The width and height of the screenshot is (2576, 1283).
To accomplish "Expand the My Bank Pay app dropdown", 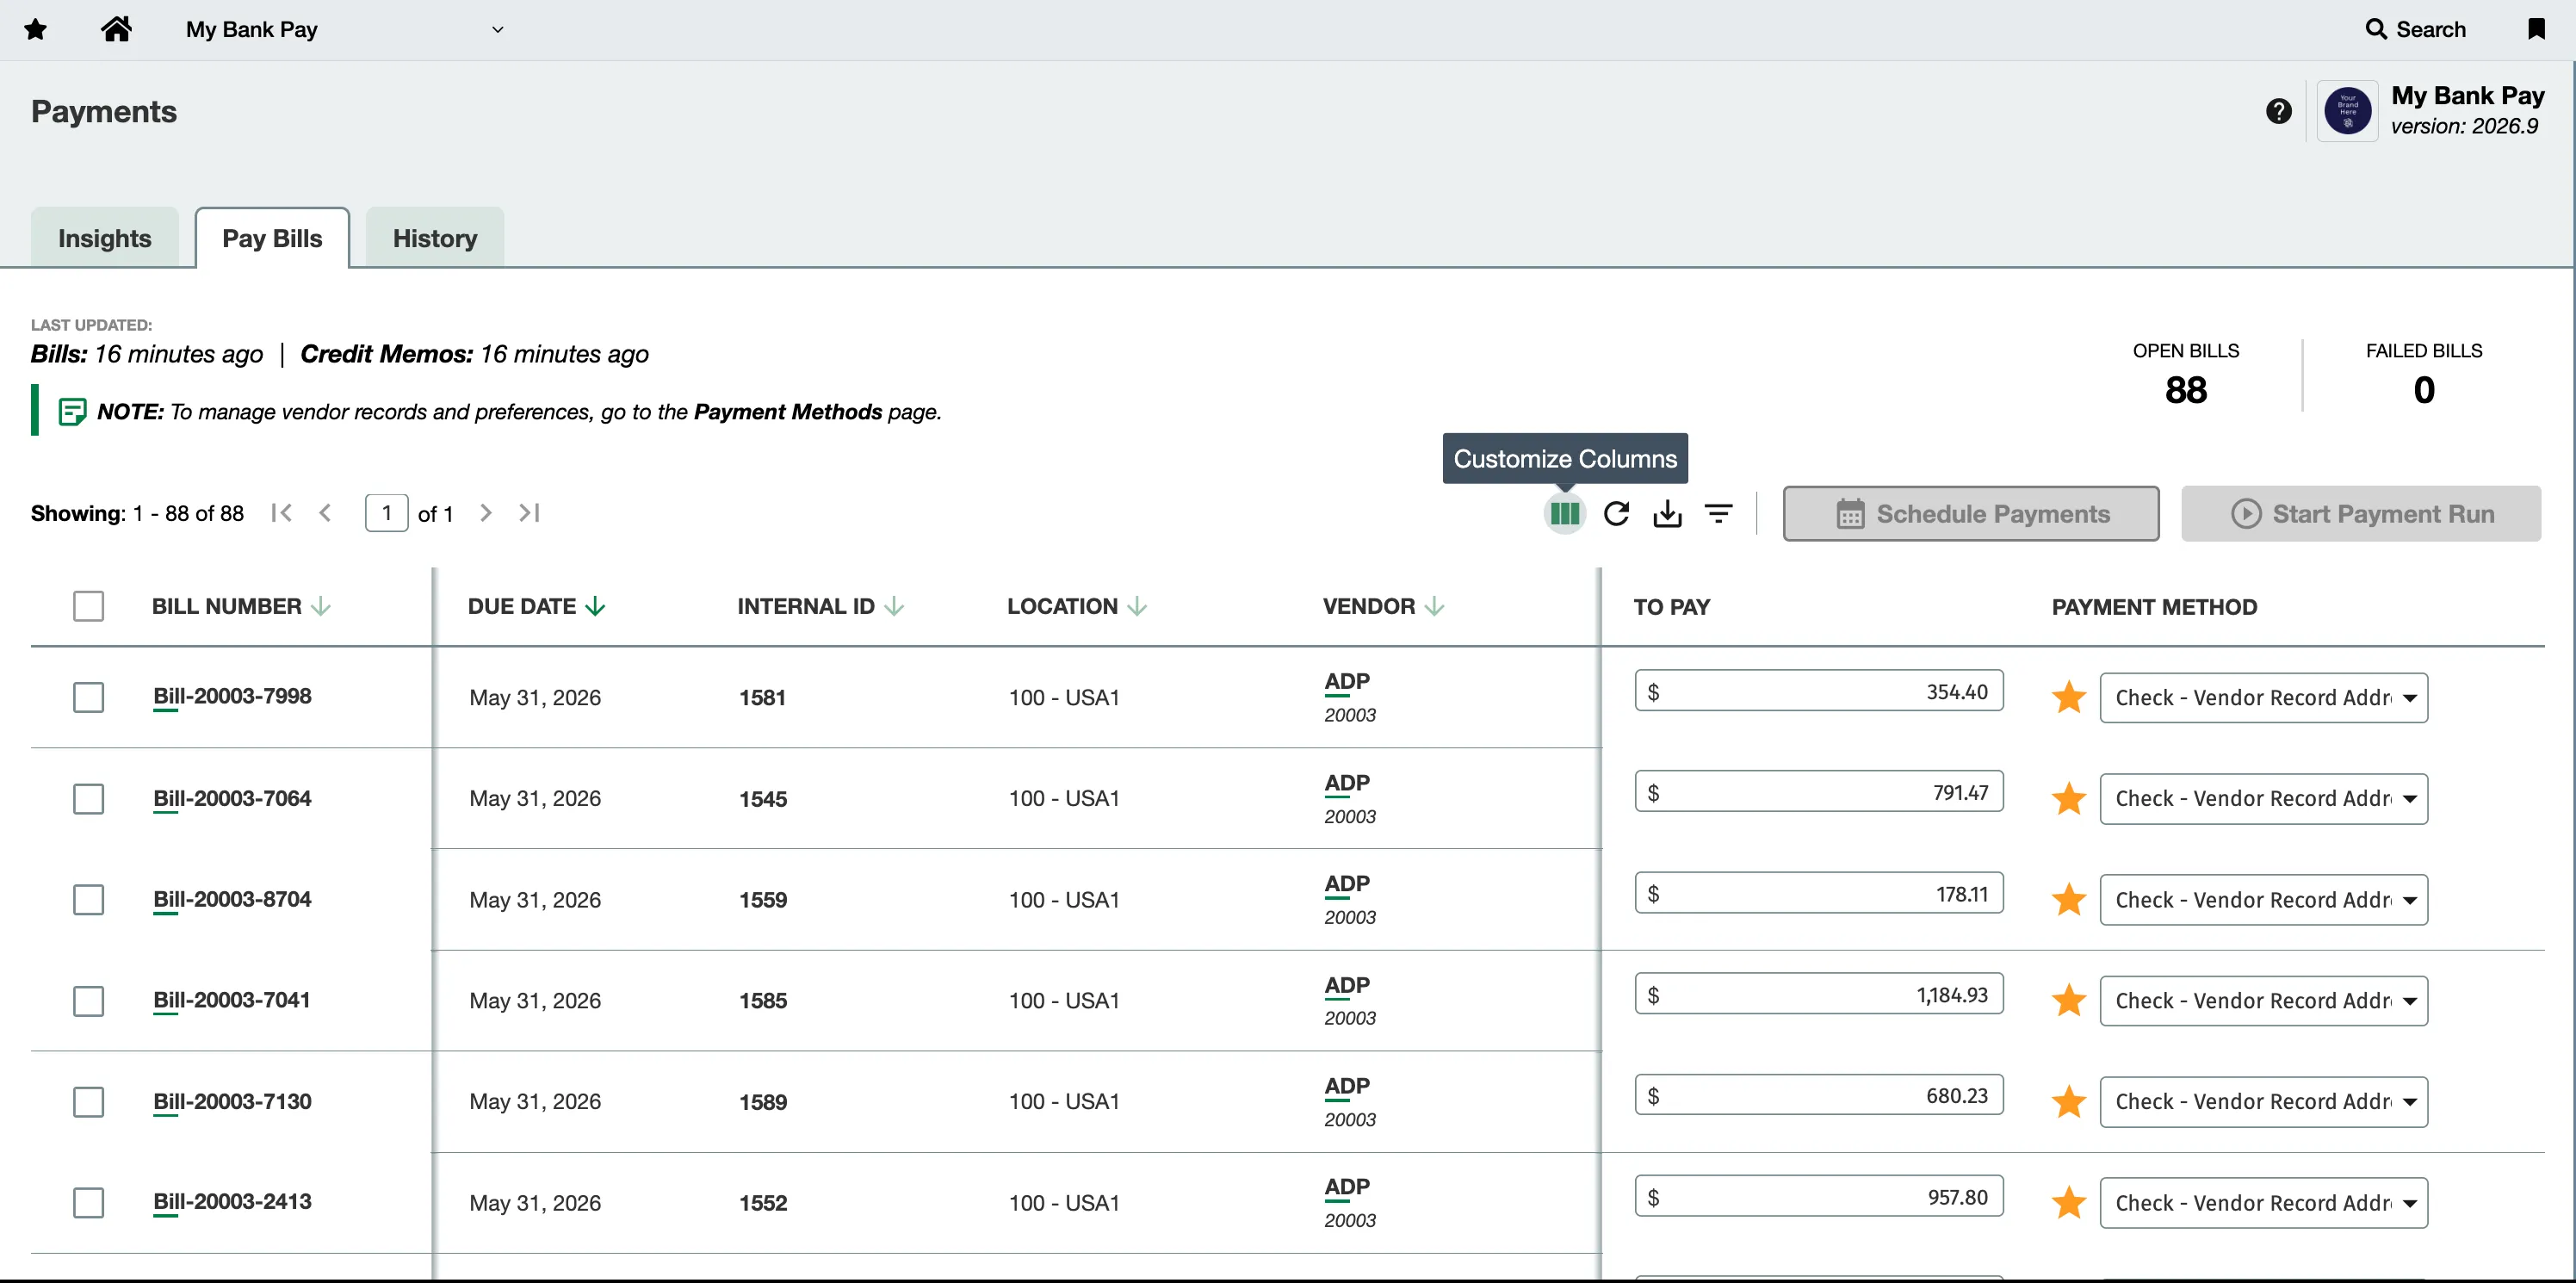I will [x=344, y=29].
